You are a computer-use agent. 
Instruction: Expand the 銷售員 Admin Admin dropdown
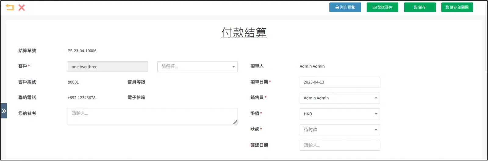pos(339,98)
